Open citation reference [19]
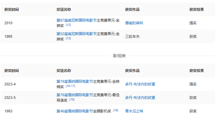The height and width of the screenshot is (122, 215). [116, 110]
